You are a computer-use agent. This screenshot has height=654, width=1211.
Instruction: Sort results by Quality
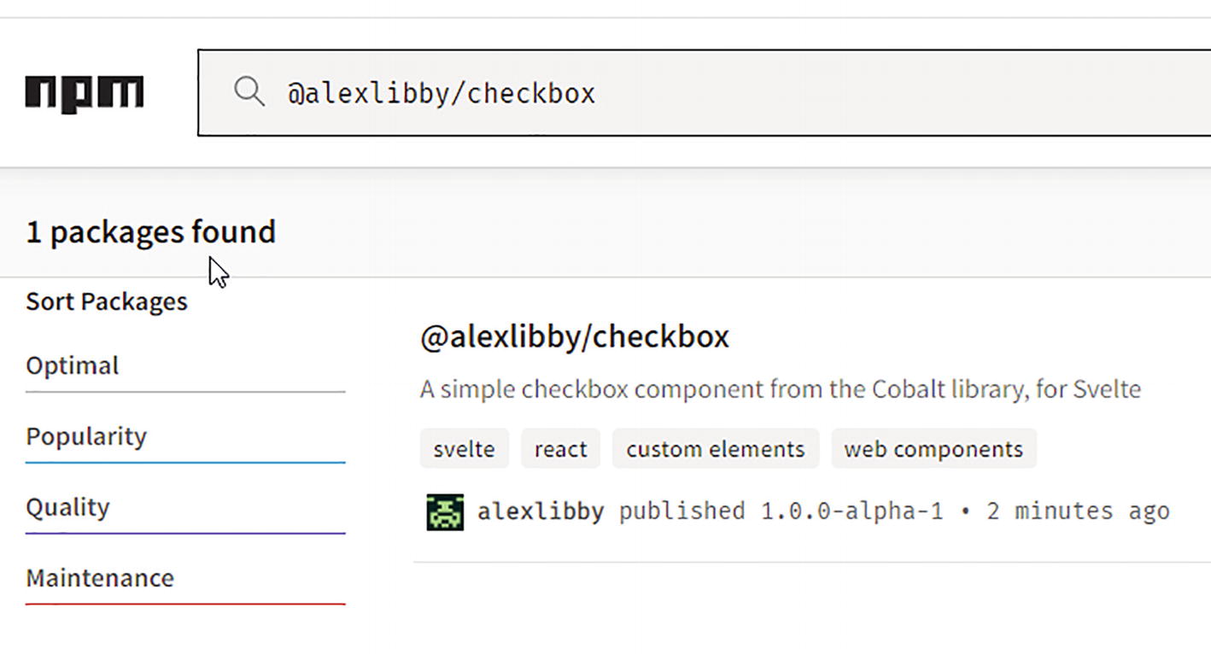click(67, 507)
